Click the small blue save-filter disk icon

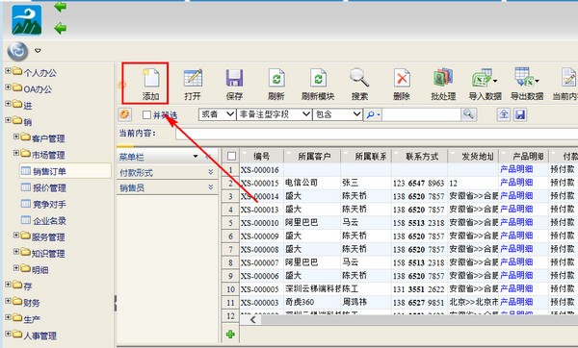(520, 114)
